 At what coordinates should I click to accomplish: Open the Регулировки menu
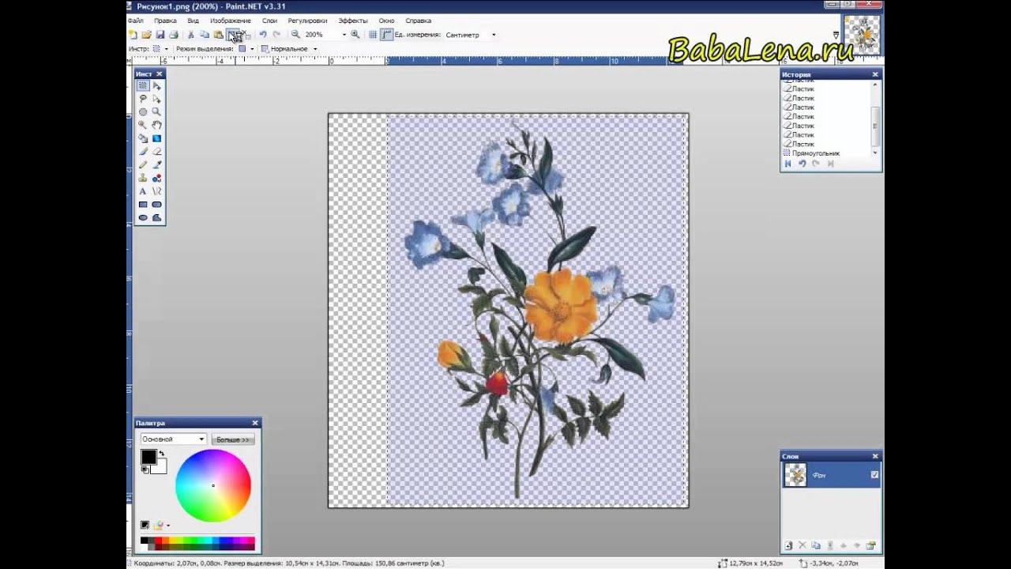pyautogui.click(x=307, y=21)
